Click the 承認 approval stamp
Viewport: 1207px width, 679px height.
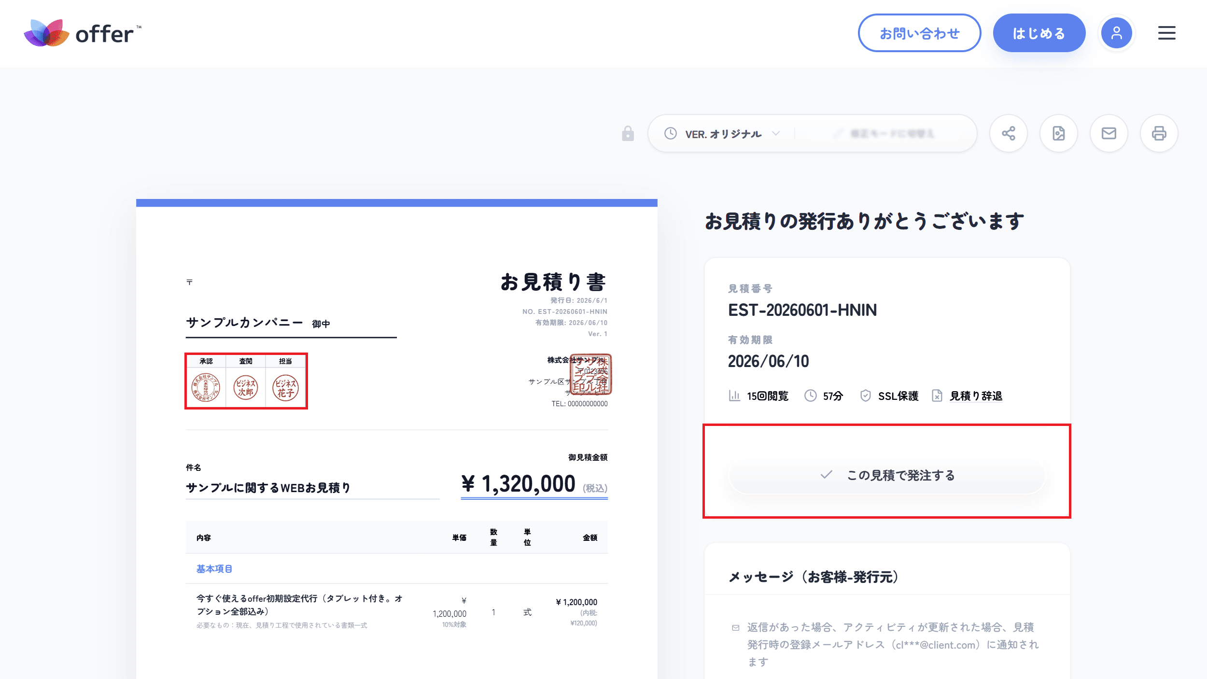point(206,387)
